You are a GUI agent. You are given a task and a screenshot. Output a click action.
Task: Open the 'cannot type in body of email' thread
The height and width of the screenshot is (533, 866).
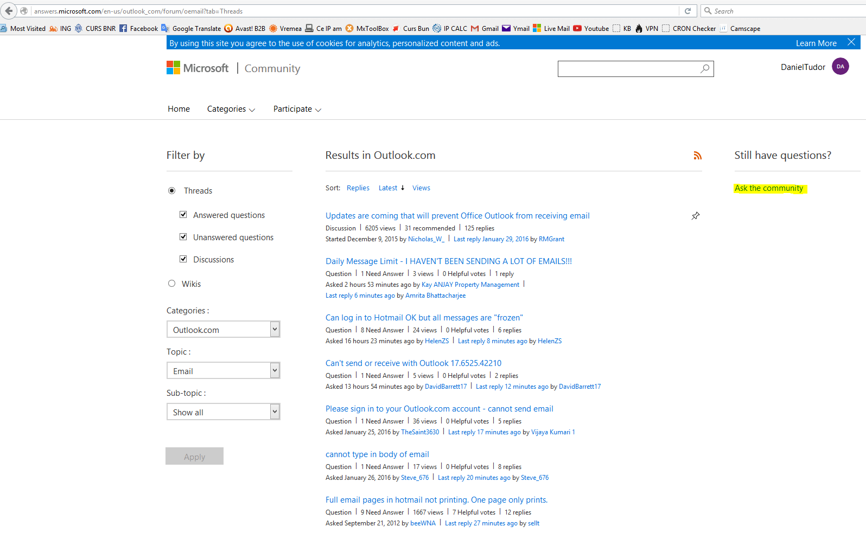pyautogui.click(x=377, y=454)
